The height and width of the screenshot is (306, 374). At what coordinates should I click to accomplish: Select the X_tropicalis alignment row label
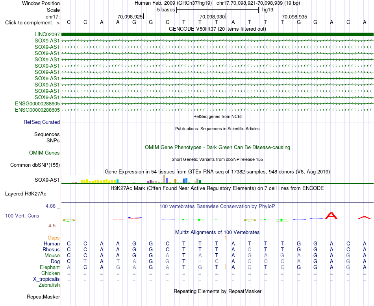point(46,279)
